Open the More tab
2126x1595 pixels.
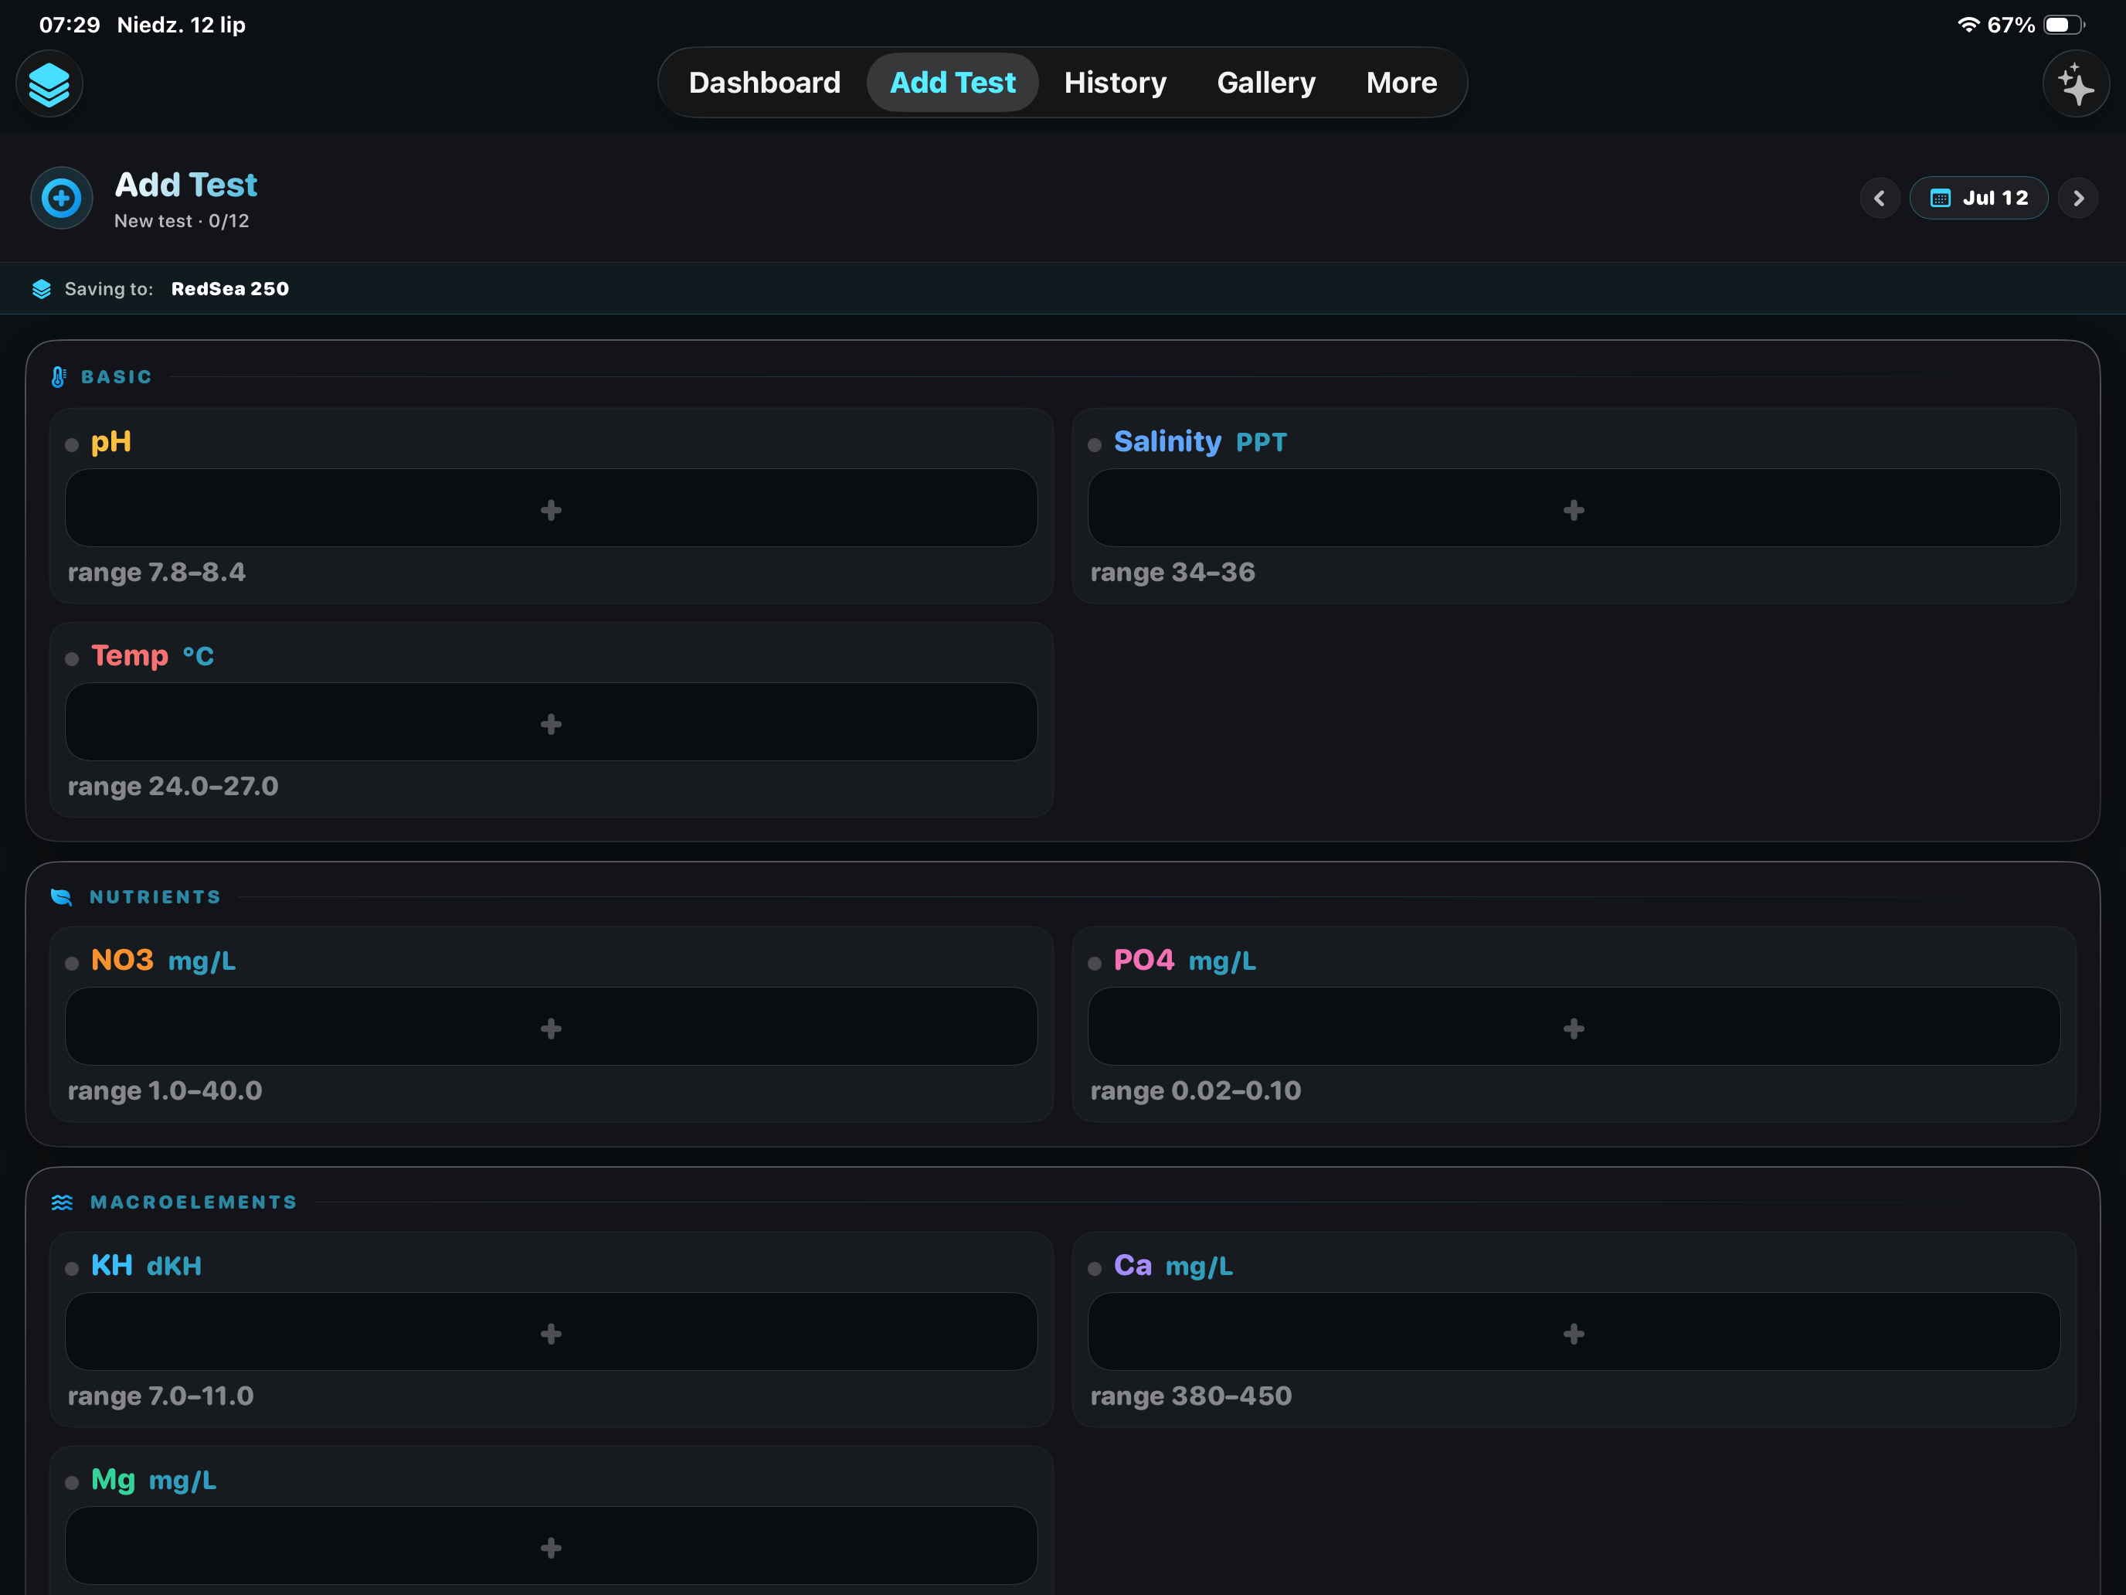1401,83
